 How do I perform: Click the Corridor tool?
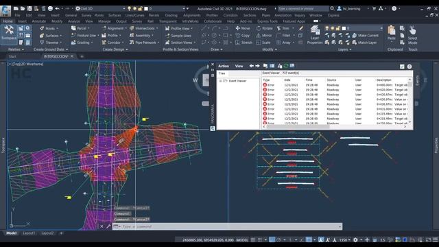tap(112, 43)
